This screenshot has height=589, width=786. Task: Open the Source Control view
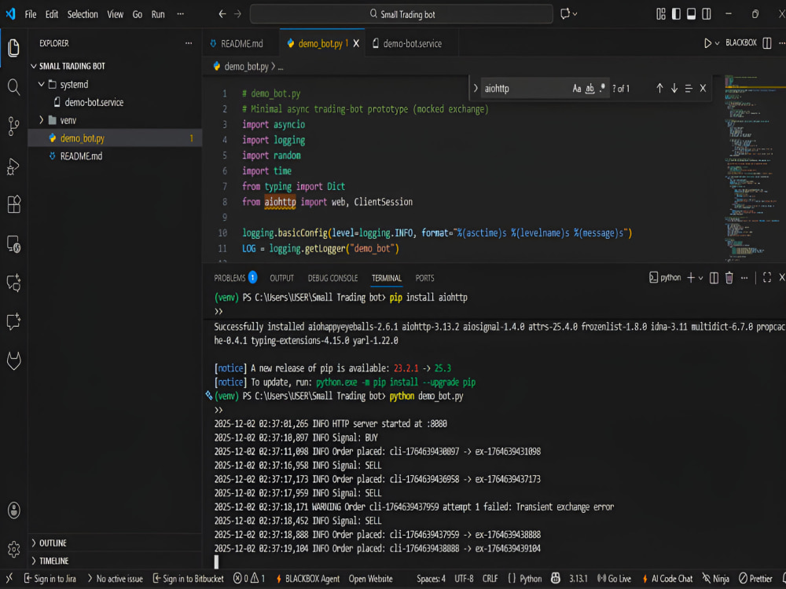click(13, 126)
